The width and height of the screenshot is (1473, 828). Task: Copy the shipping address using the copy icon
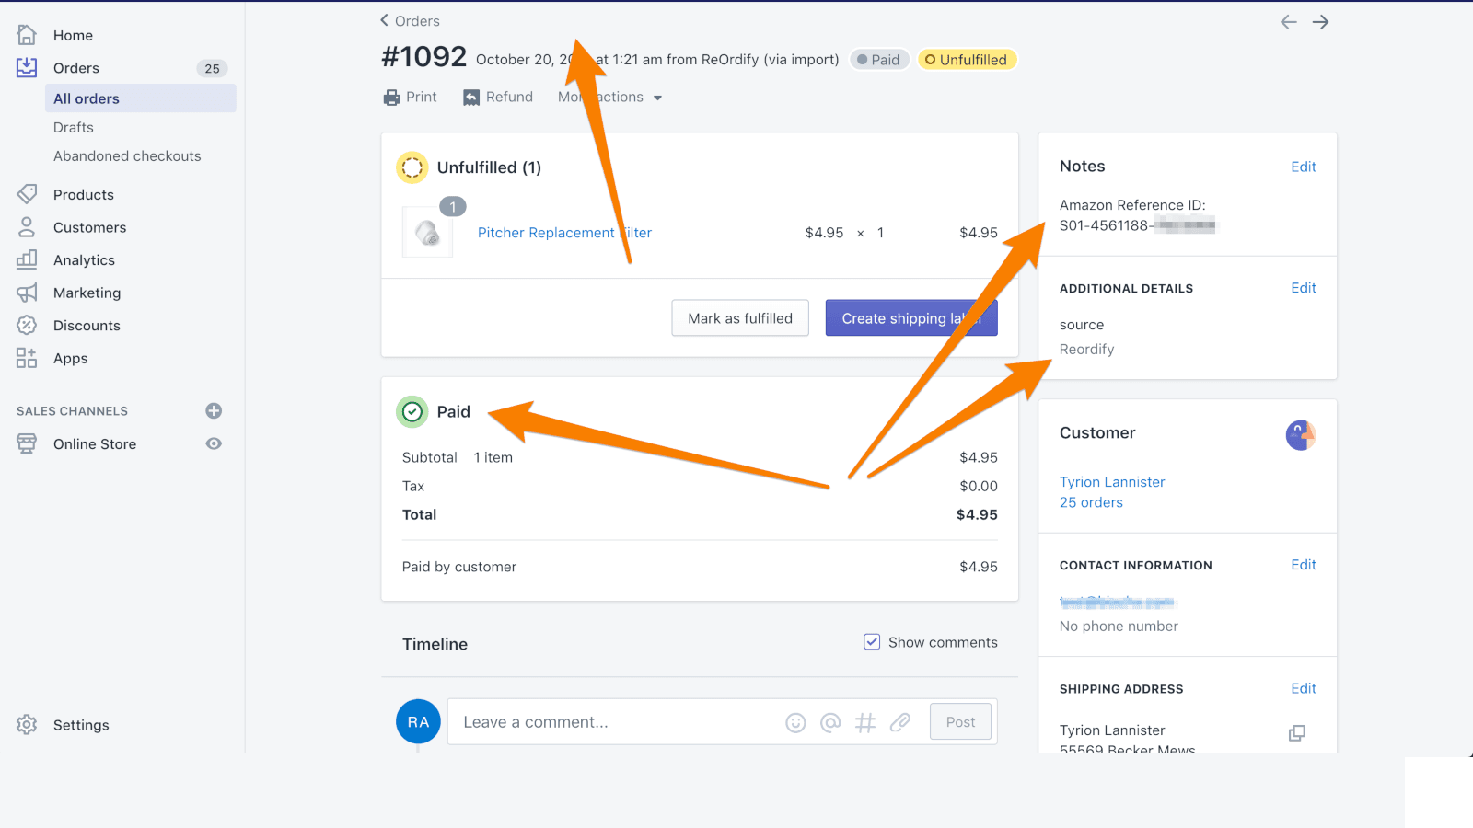(x=1297, y=733)
